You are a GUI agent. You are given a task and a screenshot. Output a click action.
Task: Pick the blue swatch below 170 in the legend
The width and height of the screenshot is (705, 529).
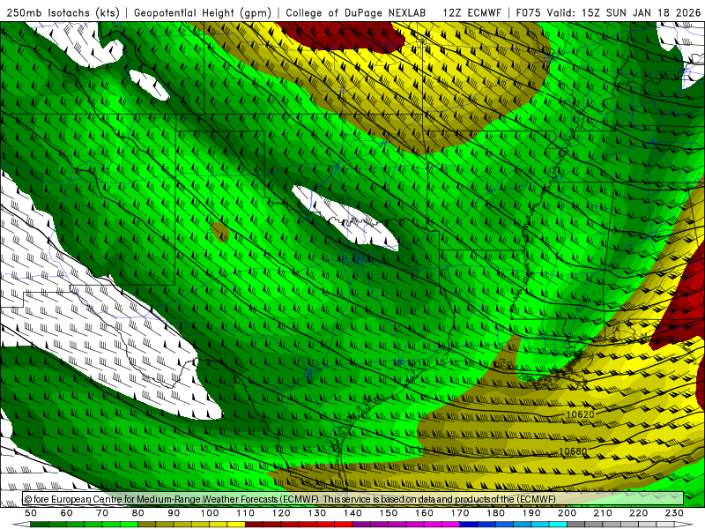469,525
